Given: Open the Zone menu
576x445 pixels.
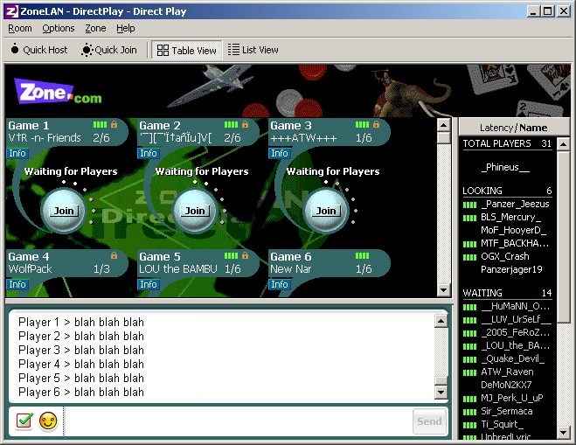Looking at the screenshot, I should [x=95, y=28].
